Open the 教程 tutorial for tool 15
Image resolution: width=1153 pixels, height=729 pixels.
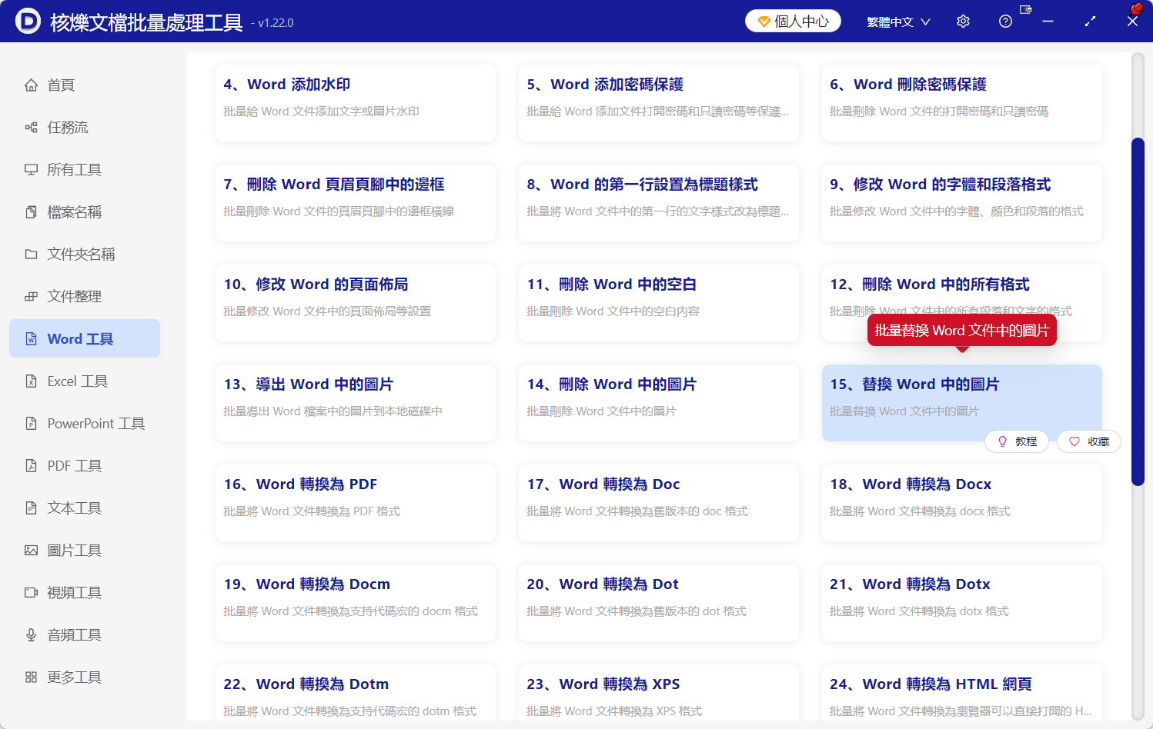tap(1017, 441)
